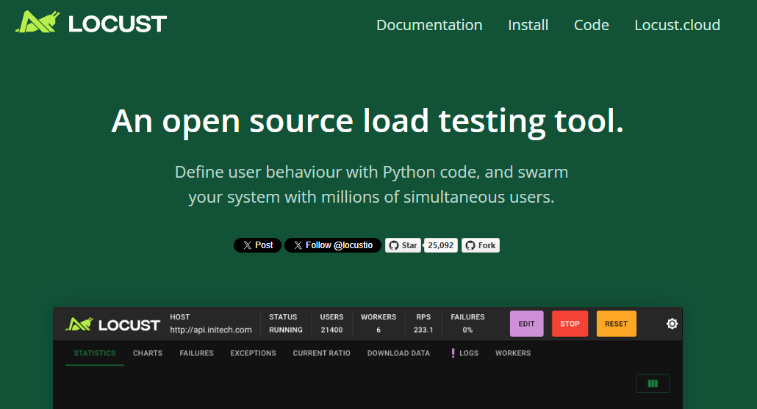The image size is (757, 409).
Task: Click the settings gear icon in the dashboard
Action: tap(672, 324)
